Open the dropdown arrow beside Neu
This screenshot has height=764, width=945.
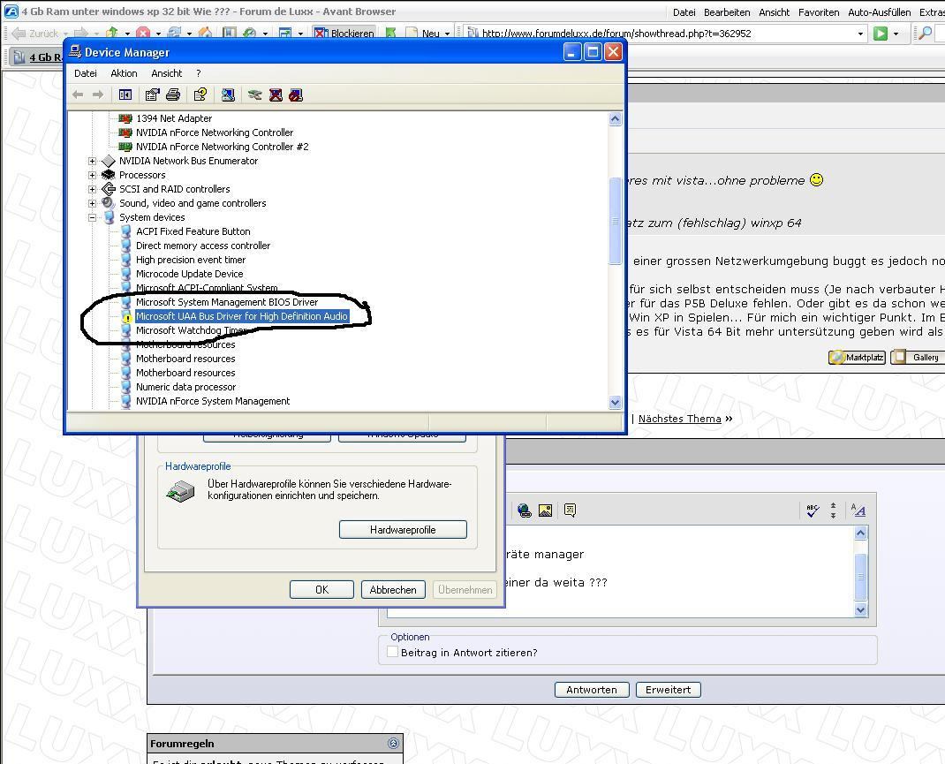click(x=447, y=34)
